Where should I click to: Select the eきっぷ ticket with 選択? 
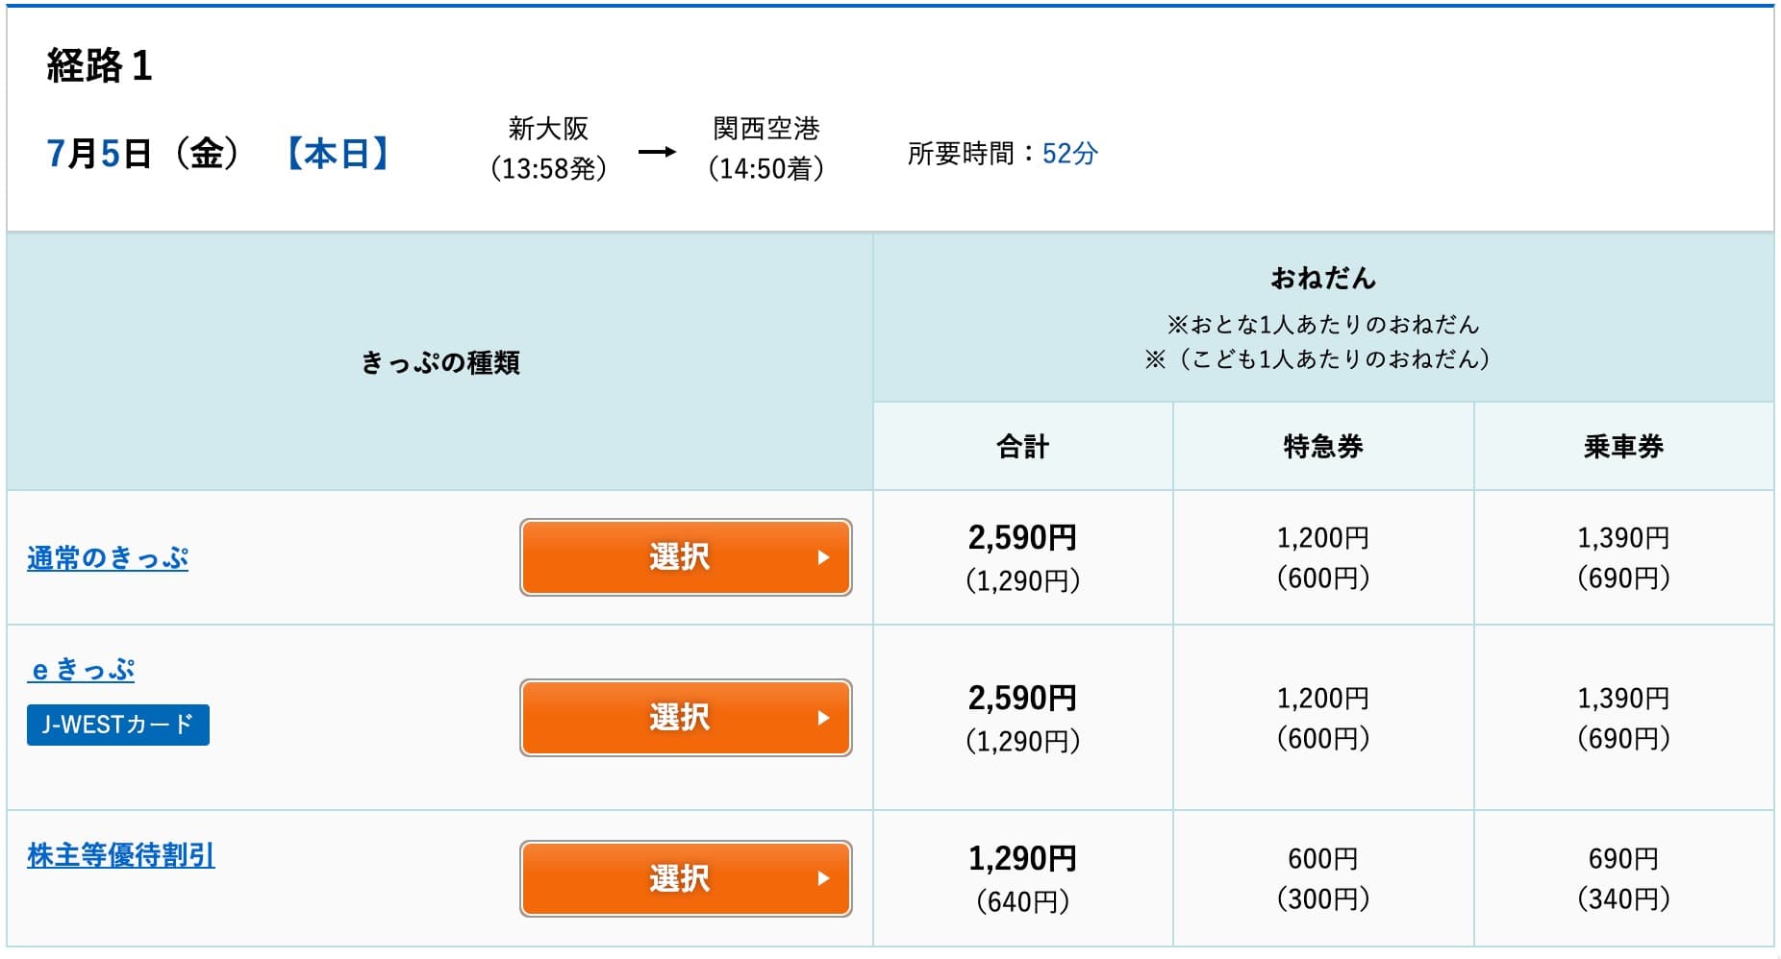(686, 718)
